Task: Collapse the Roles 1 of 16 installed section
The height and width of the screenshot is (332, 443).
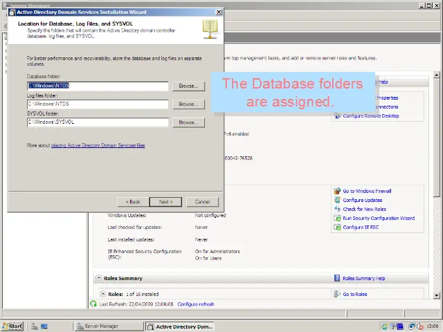Action: click(103, 293)
